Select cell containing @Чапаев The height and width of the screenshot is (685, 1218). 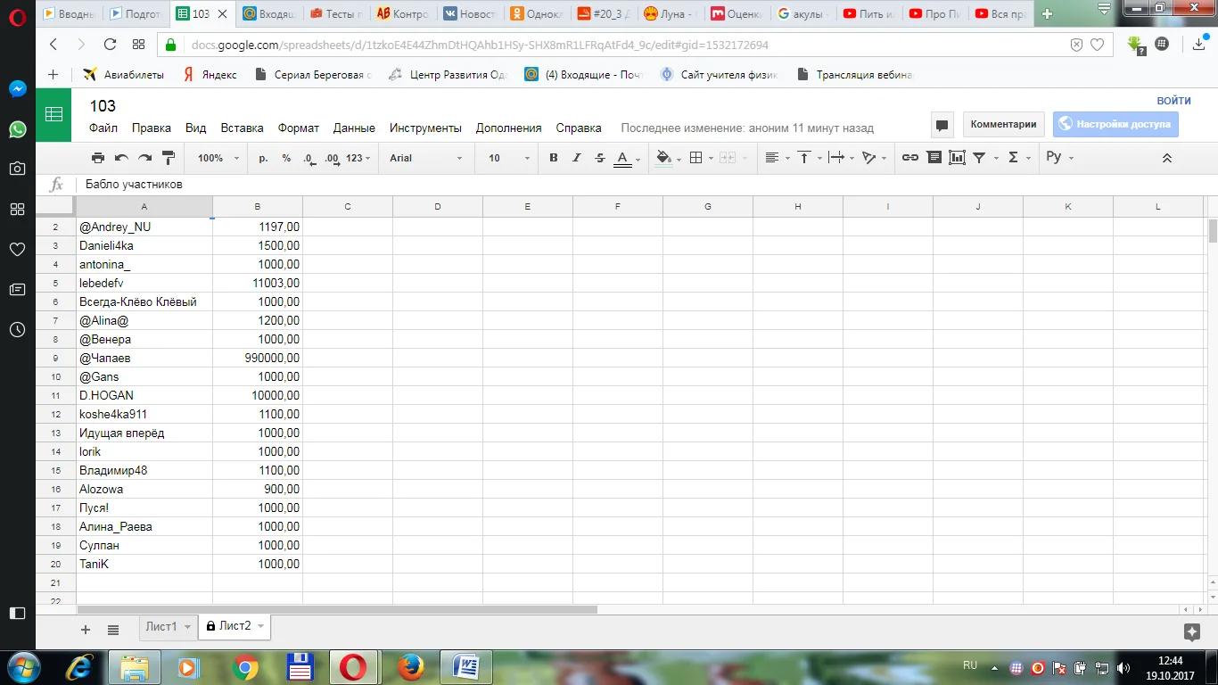(x=144, y=358)
